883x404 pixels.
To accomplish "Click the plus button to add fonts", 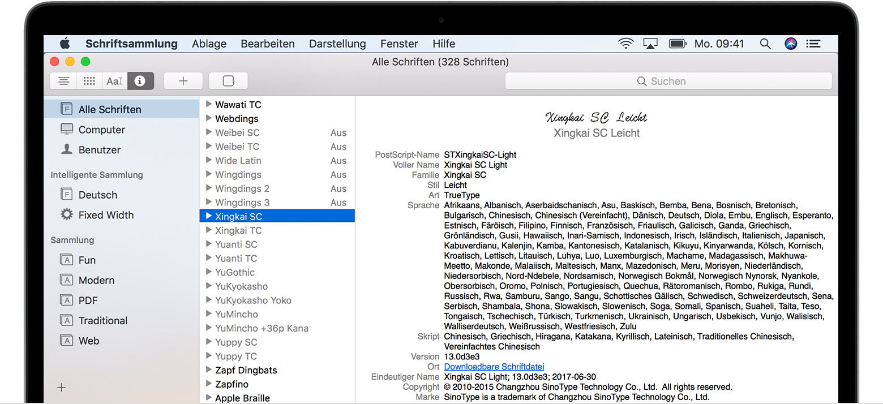I will coord(183,81).
